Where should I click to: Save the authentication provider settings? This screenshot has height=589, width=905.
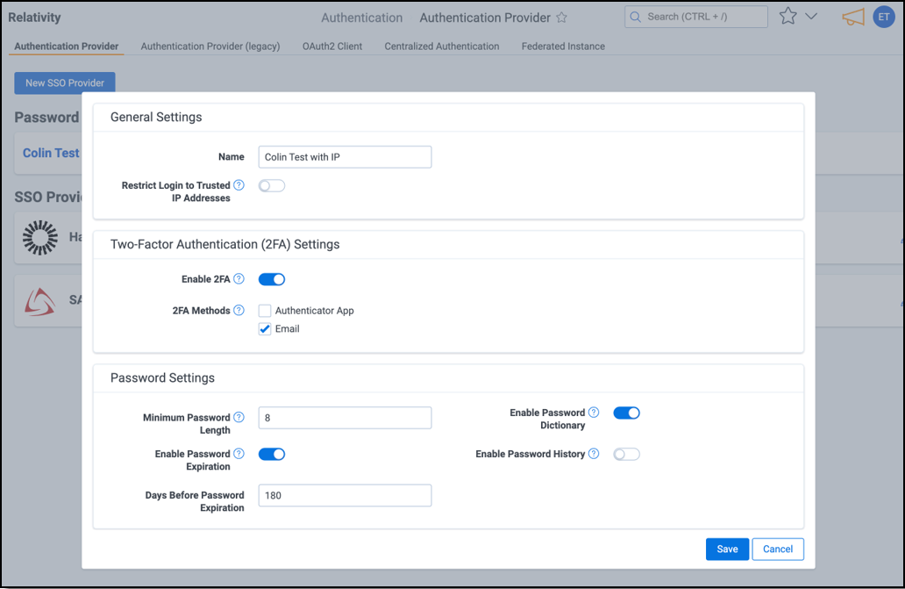(x=727, y=549)
